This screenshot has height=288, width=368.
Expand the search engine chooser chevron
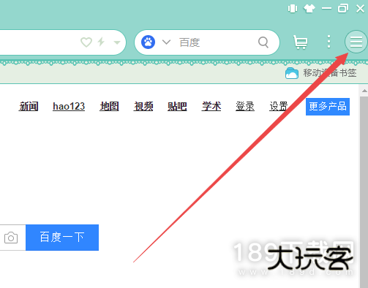tap(166, 42)
